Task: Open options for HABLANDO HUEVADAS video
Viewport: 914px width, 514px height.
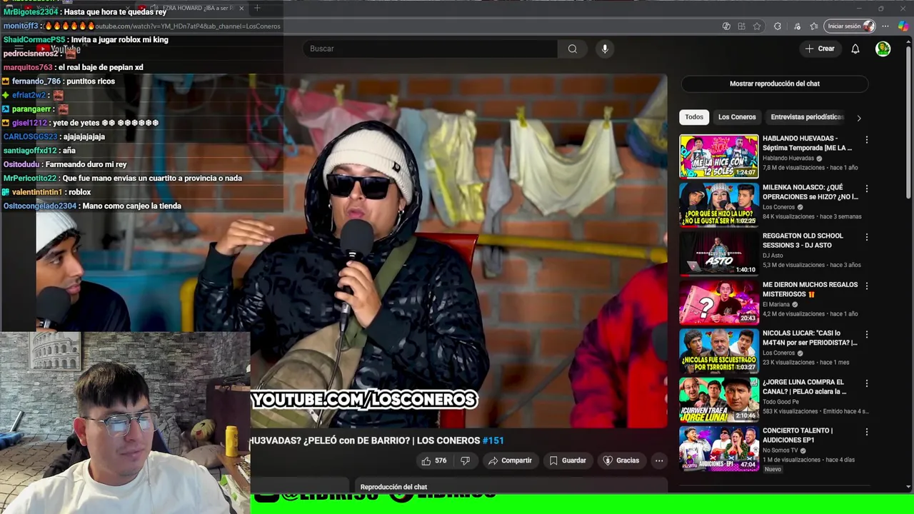Action: tap(867, 140)
